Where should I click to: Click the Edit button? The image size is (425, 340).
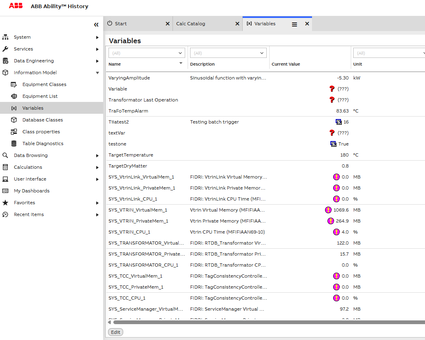[x=115, y=332]
